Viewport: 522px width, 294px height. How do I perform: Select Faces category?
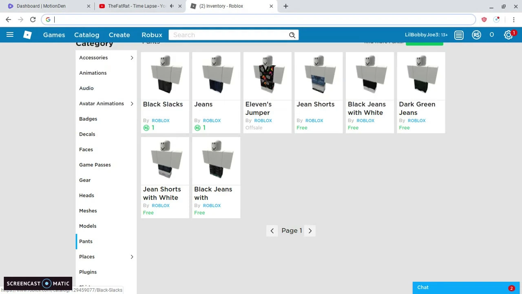86,149
